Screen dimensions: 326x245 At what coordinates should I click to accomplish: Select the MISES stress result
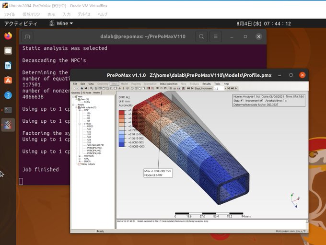(x=90, y=126)
